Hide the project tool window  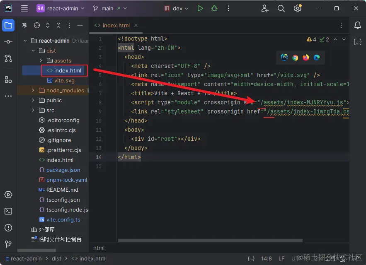click(80, 25)
